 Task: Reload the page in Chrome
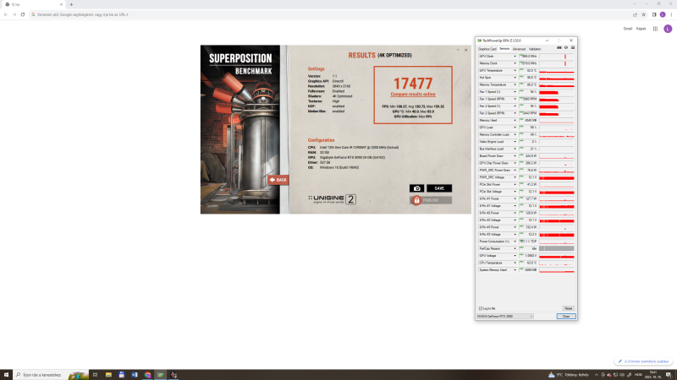pos(23,14)
